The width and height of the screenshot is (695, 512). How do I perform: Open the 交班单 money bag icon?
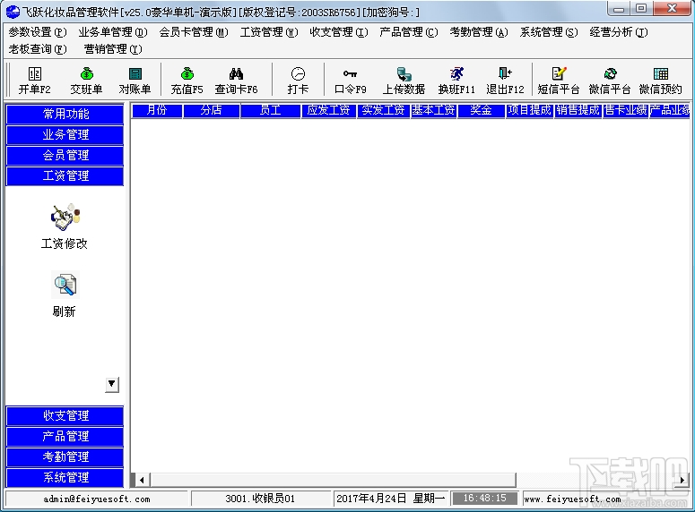click(x=86, y=74)
